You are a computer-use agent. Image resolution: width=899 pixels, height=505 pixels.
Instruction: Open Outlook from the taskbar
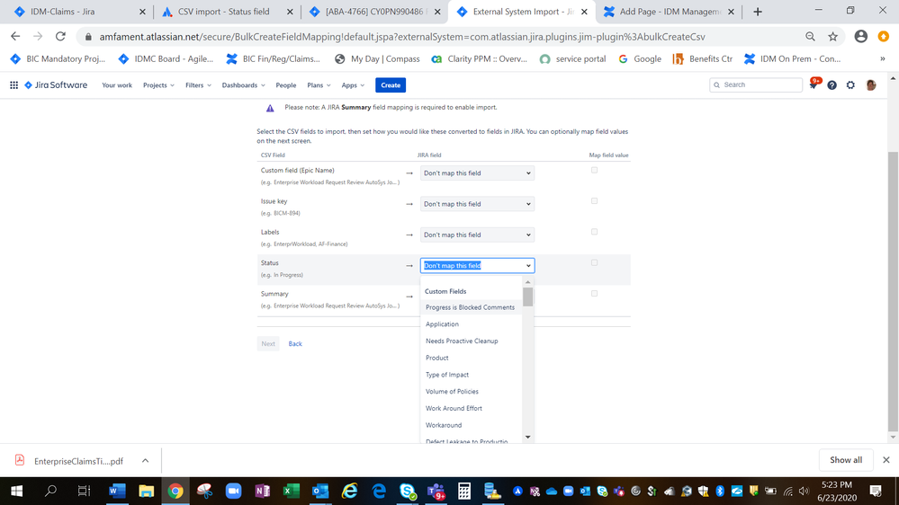(x=320, y=491)
